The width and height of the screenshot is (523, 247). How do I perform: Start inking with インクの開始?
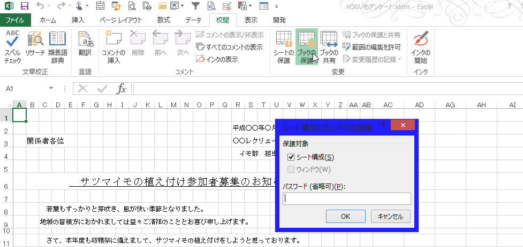point(421,47)
